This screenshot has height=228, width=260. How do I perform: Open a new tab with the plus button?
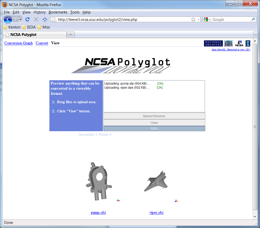[x=71, y=34]
